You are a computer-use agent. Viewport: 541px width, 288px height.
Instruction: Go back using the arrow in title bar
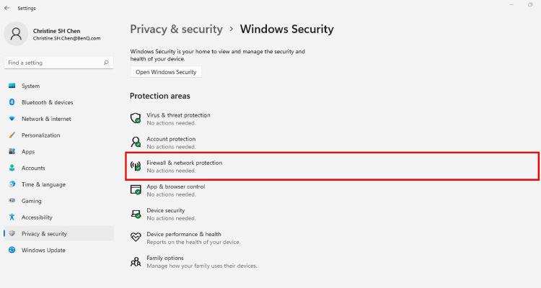[6, 8]
